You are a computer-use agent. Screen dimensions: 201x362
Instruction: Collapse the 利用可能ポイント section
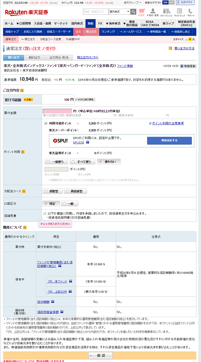point(46,123)
